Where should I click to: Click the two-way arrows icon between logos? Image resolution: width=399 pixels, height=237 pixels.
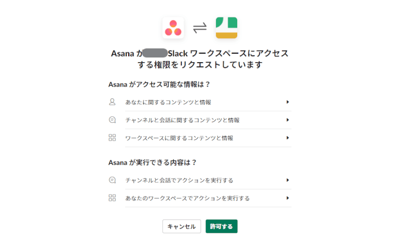tap(199, 28)
